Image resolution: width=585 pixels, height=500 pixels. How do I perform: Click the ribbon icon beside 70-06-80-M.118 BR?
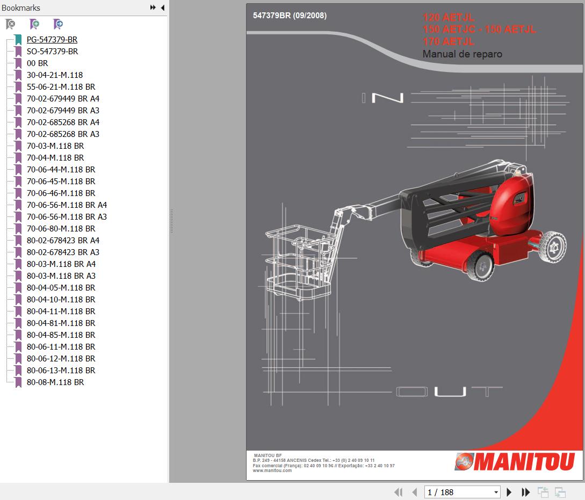[18, 229]
